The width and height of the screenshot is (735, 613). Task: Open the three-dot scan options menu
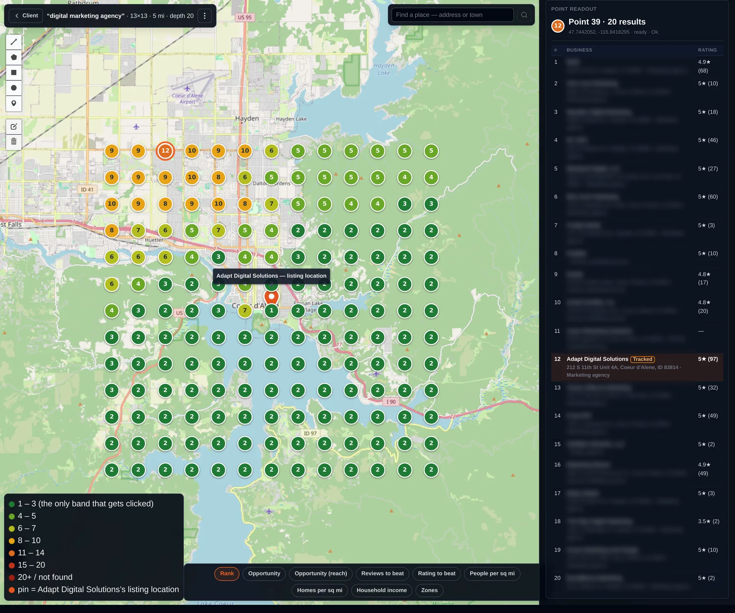click(x=205, y=16)
